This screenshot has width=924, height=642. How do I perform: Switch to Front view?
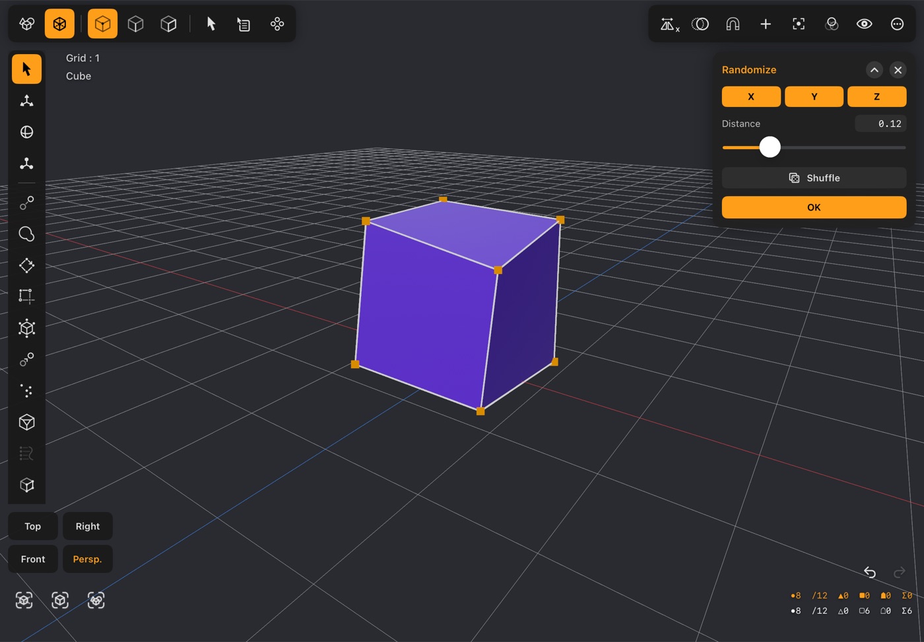[x=32, y=559]
